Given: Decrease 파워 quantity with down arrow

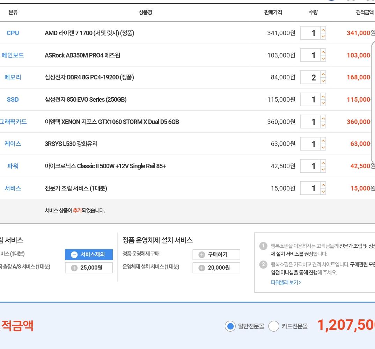Looking at the screenshot, I should coord(323,169).
